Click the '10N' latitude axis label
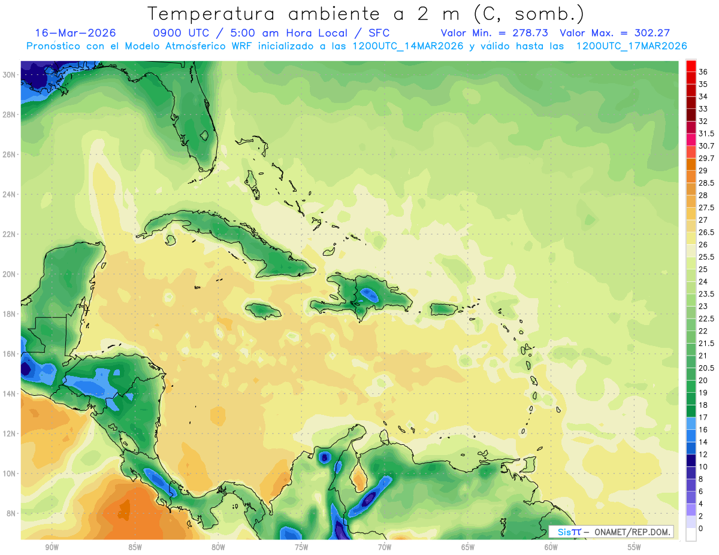 point(9,474)
